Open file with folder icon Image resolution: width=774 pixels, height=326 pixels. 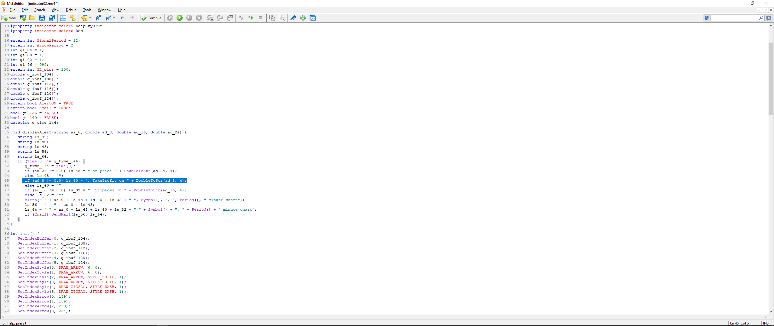(x=32, y=18)
